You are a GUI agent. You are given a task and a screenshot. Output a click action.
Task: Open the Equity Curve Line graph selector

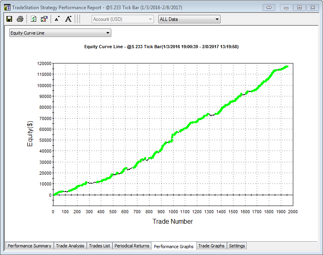coord(60,33)
